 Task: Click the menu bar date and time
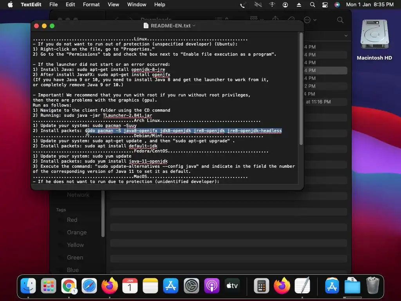370,5
